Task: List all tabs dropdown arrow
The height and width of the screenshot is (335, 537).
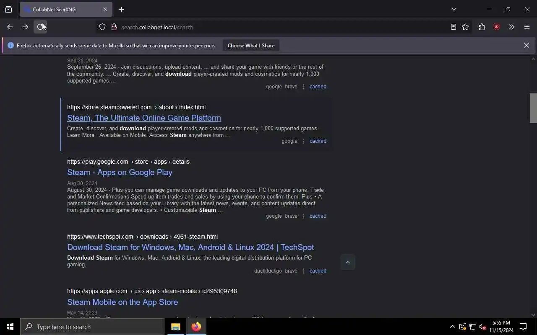Action: [x=454, y=9]
